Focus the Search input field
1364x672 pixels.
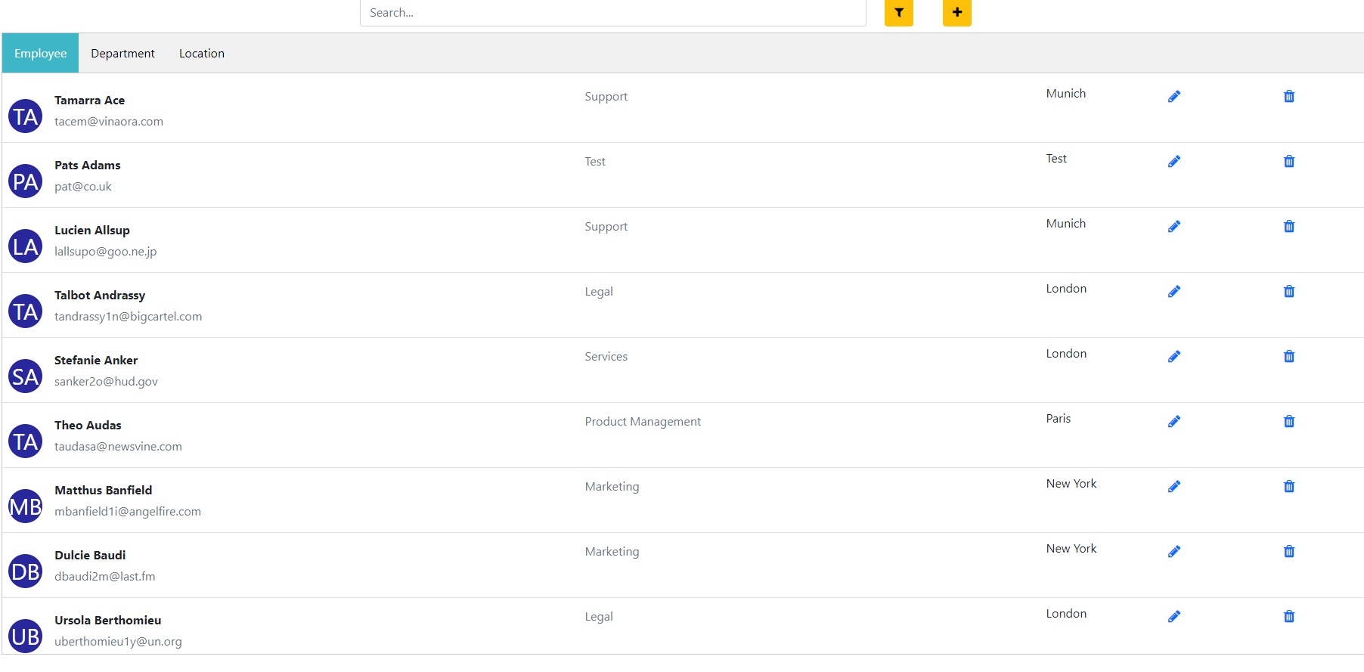(x=612, y=13)
